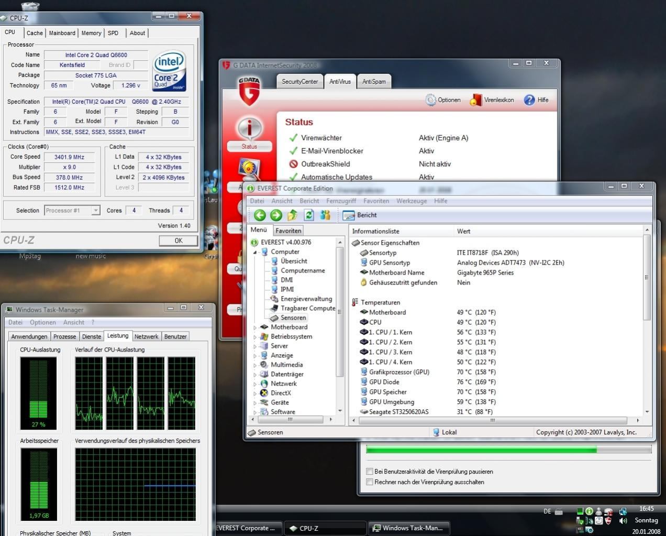Click Windows Task-Manager taskbar button
This screenshot has width=666, height=536.
click(409, 528)
